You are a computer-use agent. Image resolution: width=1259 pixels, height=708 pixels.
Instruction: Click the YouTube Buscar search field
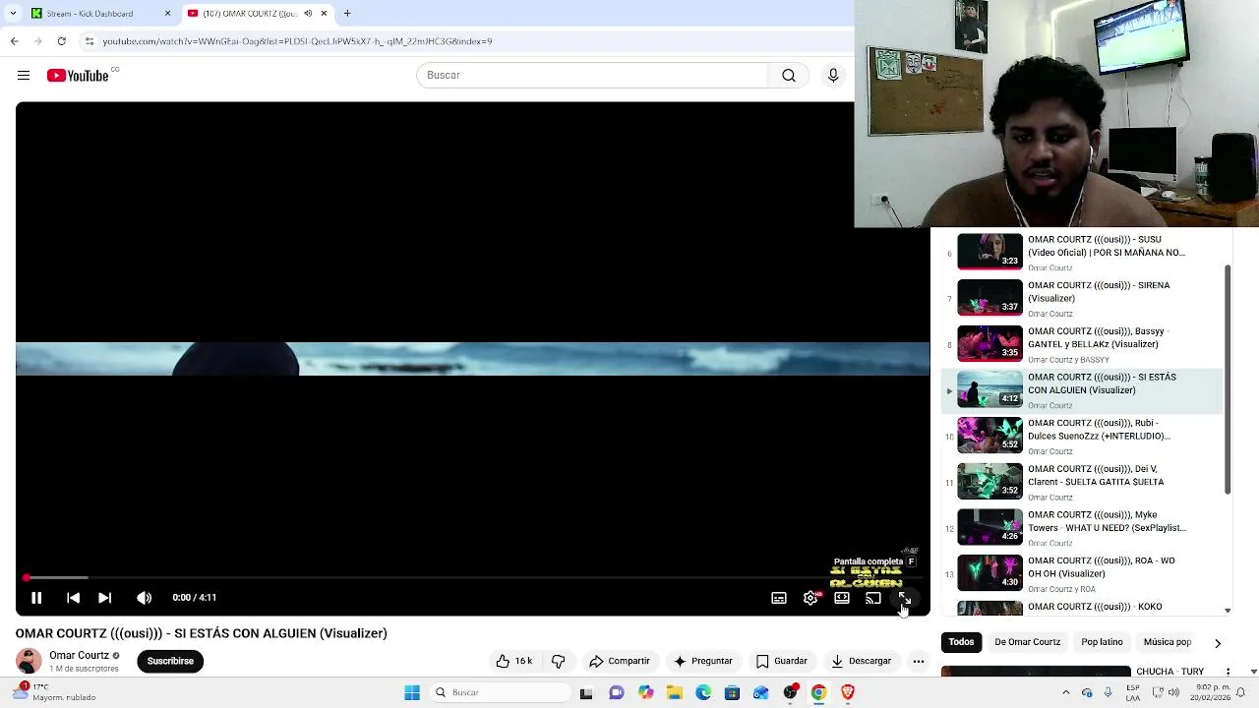(592, 76)
